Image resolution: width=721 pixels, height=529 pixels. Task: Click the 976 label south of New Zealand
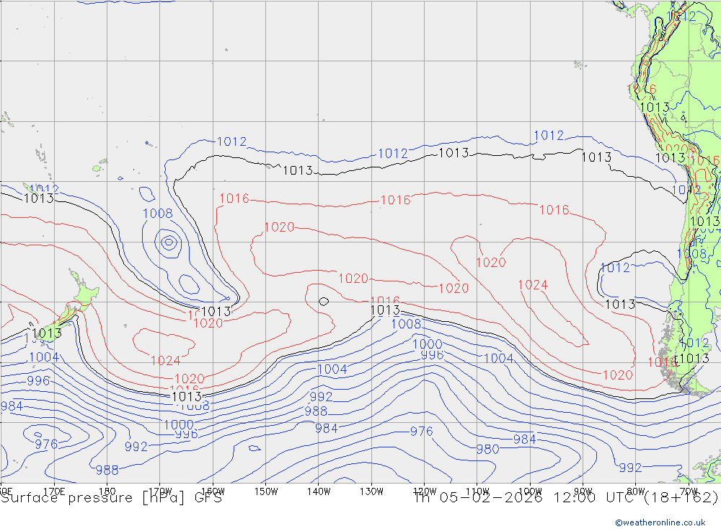[x=46, y=444]
